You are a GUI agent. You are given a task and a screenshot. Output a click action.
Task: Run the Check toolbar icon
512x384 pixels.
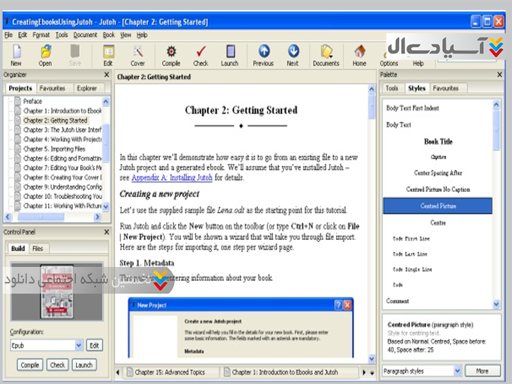pyautogui.click(x=201, y=54)
